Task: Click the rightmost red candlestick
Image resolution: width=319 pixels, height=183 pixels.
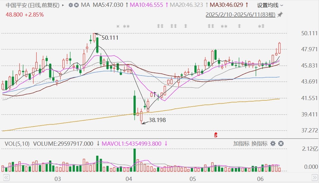Action: (280, 48)
